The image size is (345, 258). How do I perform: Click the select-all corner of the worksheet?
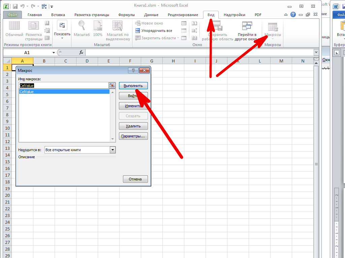click(x=7, y=61)
